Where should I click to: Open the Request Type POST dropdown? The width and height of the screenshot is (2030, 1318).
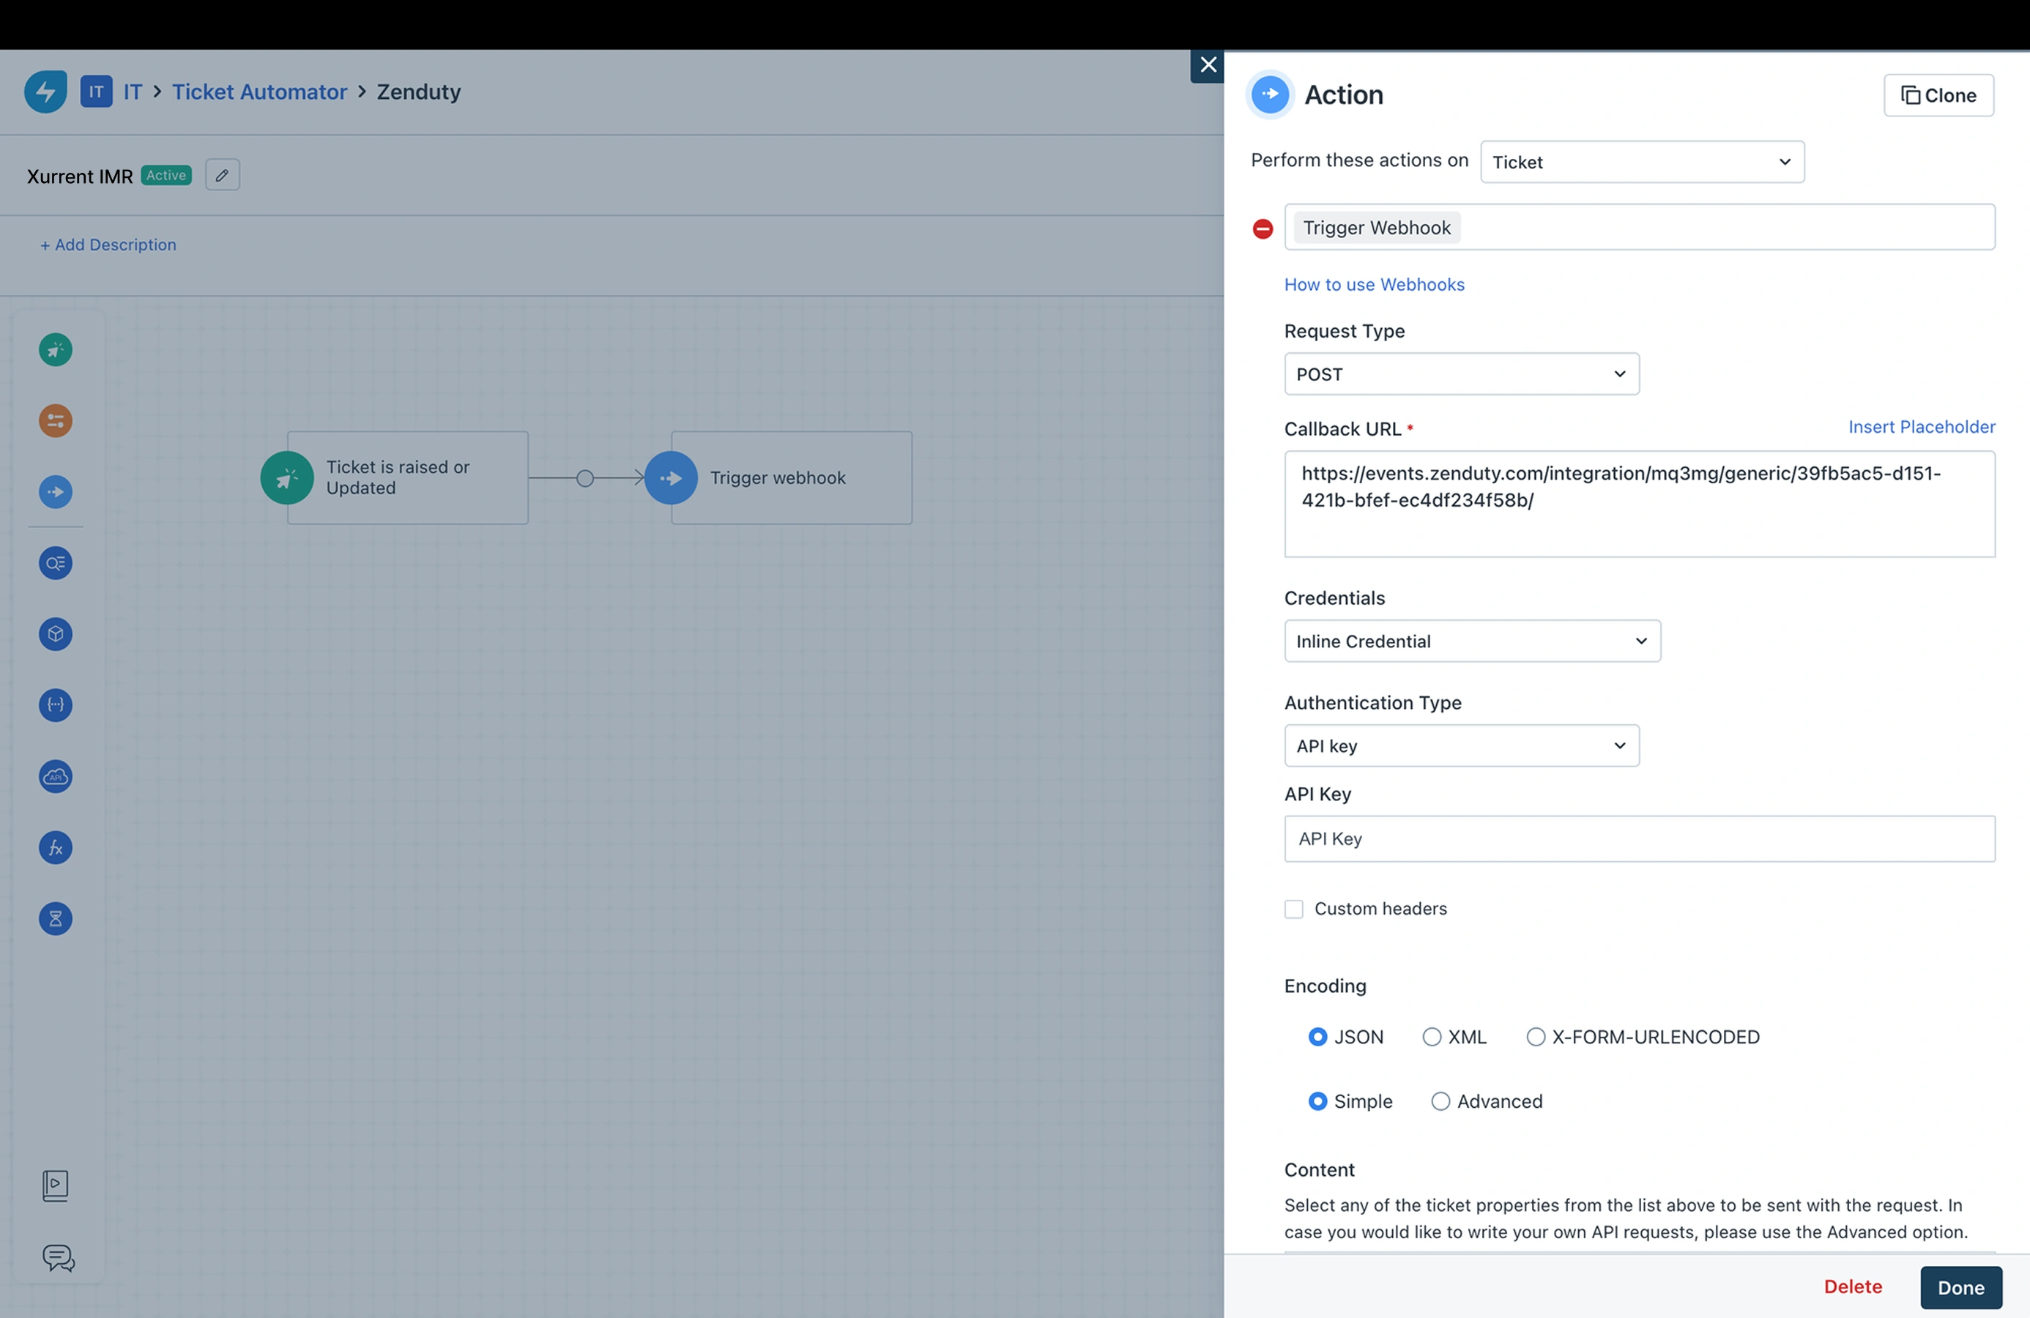pyautogui.click(x=1461, y=373)
